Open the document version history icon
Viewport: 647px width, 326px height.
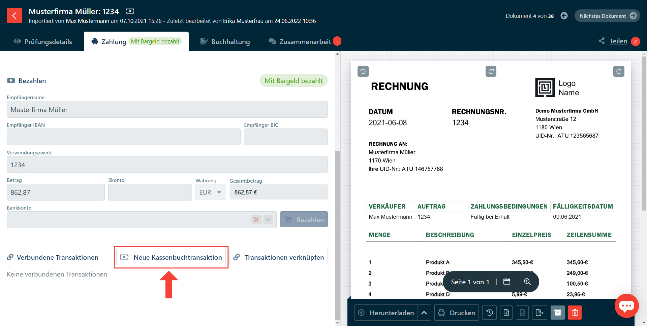point(490,313)
